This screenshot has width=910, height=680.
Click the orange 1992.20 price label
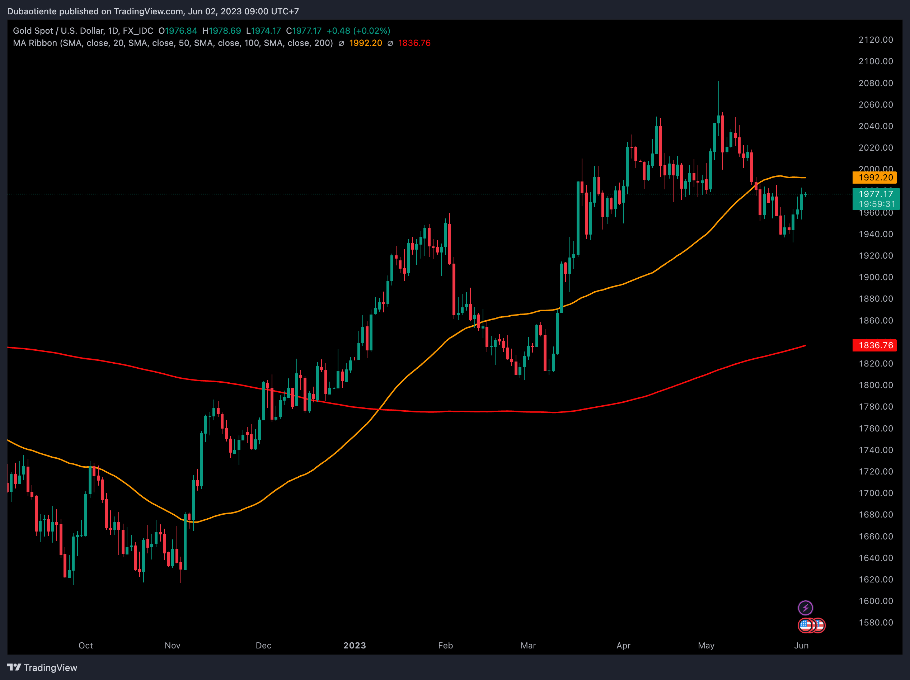(x=875, y=178)
